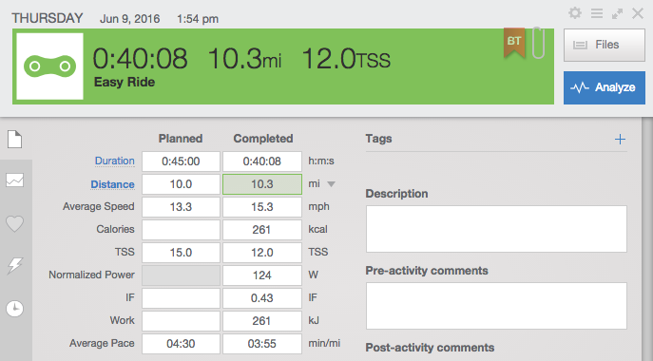
Task: Click the Analyze button
Action: [605, 87]
